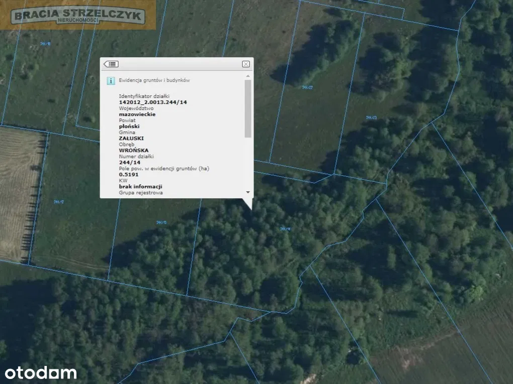
Task: Click the 'płoński' powiat value
Action: tap(129, 126)
